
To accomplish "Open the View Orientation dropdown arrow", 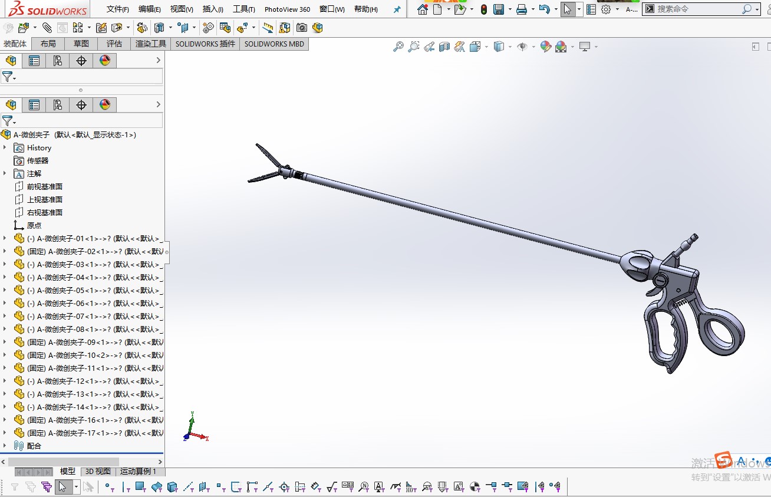I will (486, 47).
